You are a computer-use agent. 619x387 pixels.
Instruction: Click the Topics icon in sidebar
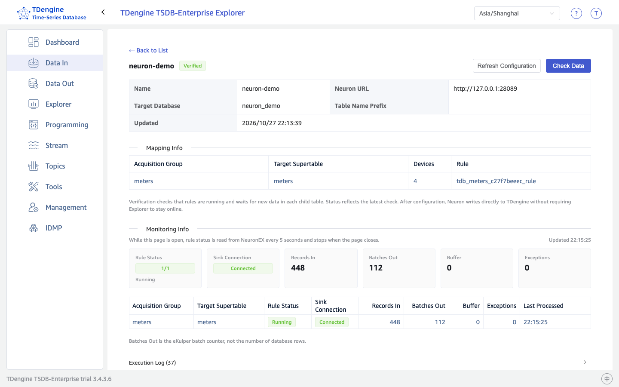pyautogui.click(x=34, y=166)
